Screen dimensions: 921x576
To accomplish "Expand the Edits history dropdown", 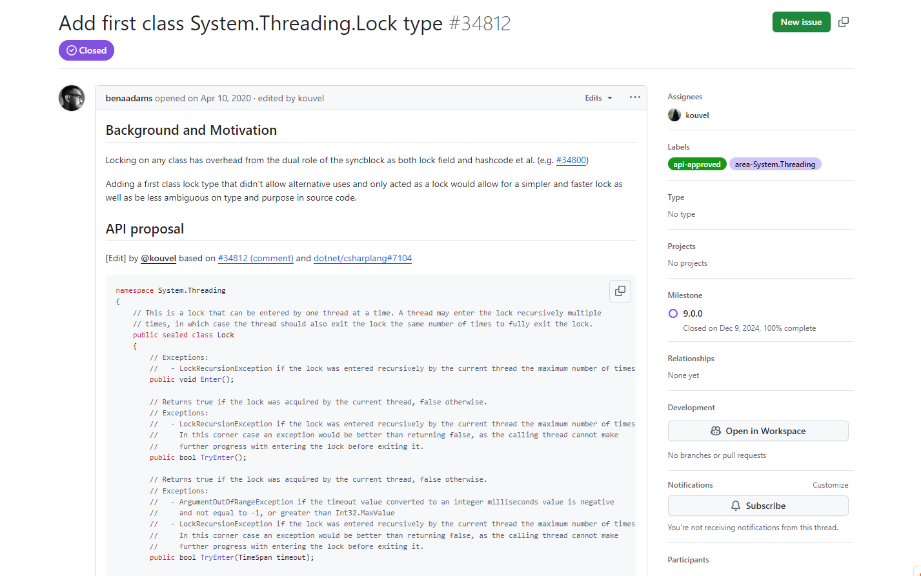I will click(598, 98).
